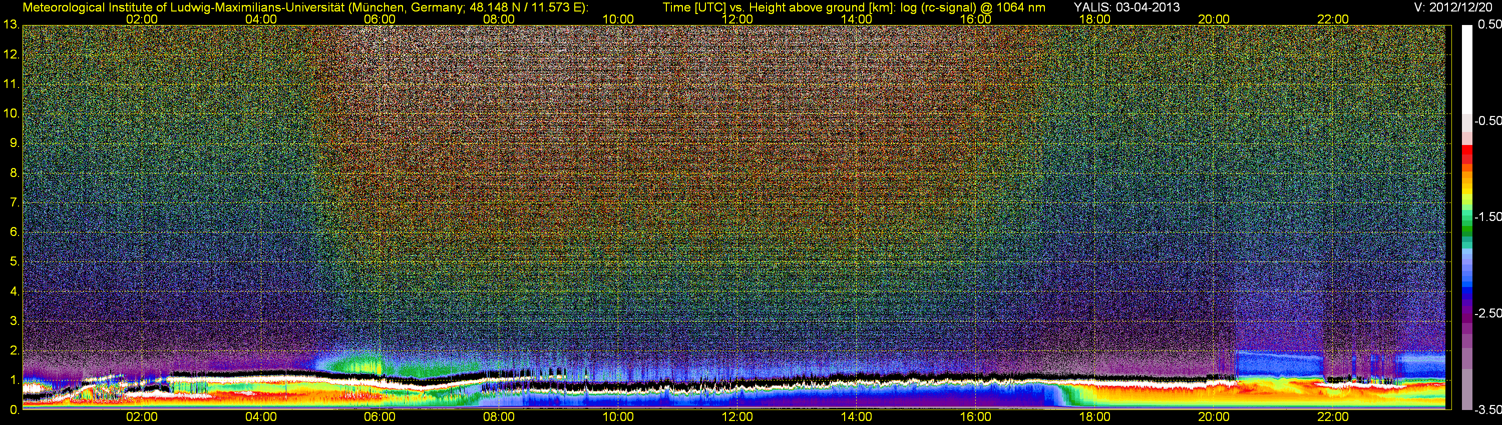Image resolution: width=1502 pixels, height=425 pixels.
Task: Click the height axis label '10.'
Action: [11, 113]
